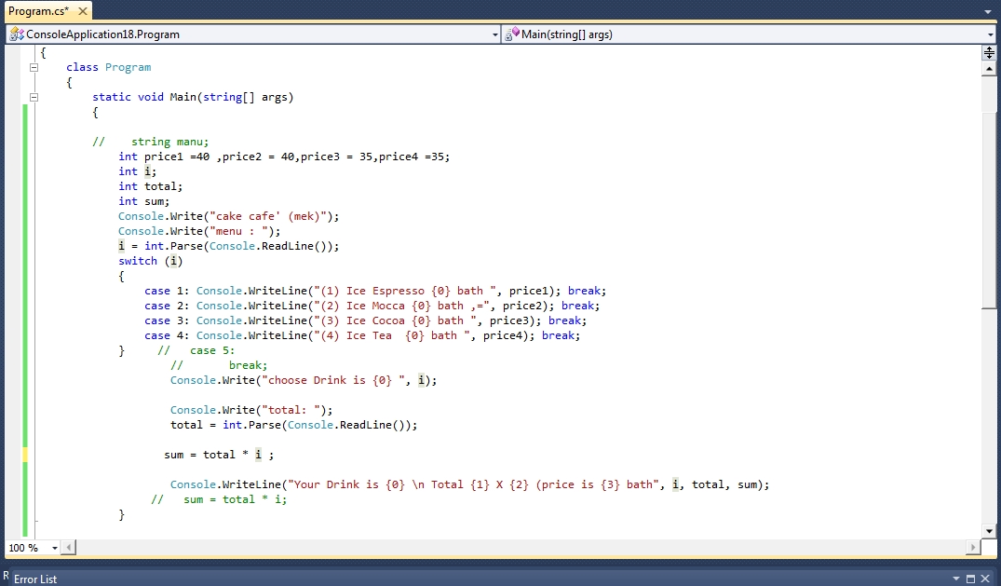Viewport: 1001px width, 586px height.
Task: Collapse the Main method outlining region
Action: pyautogui.click(x=34, y=97)
